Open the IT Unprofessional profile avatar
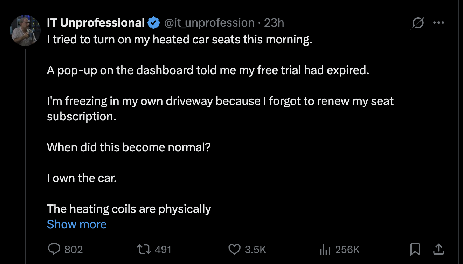 point(25,30)
